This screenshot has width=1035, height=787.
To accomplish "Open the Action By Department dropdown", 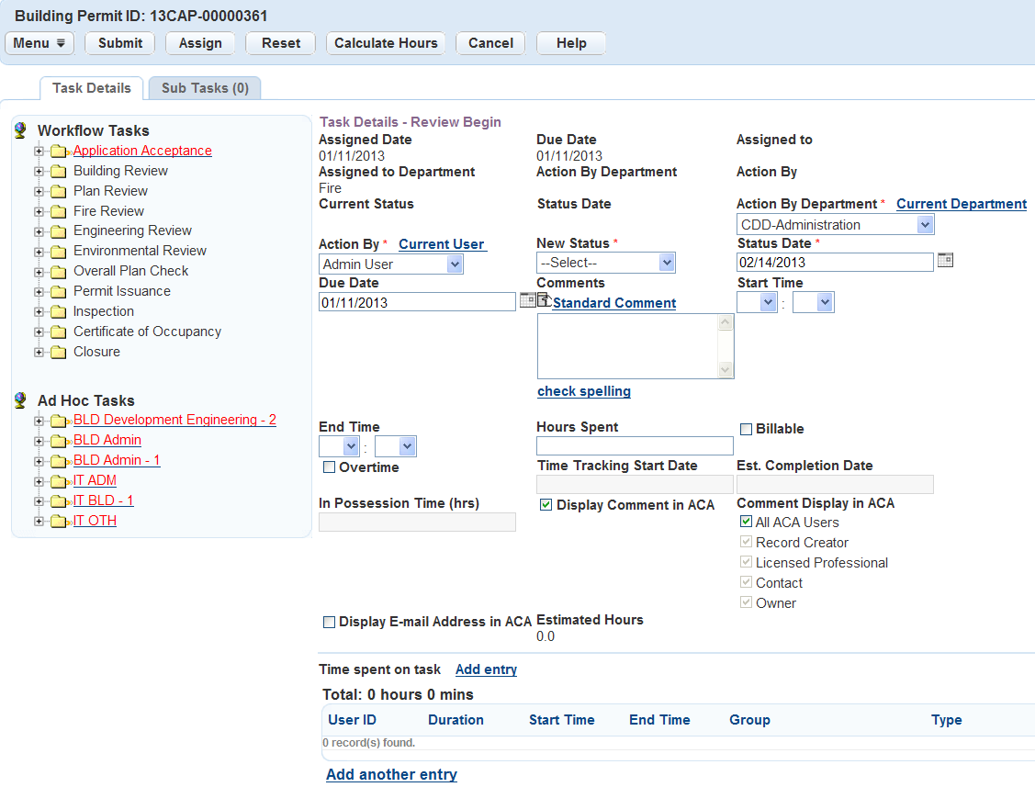I will click(x=835, y=225).
